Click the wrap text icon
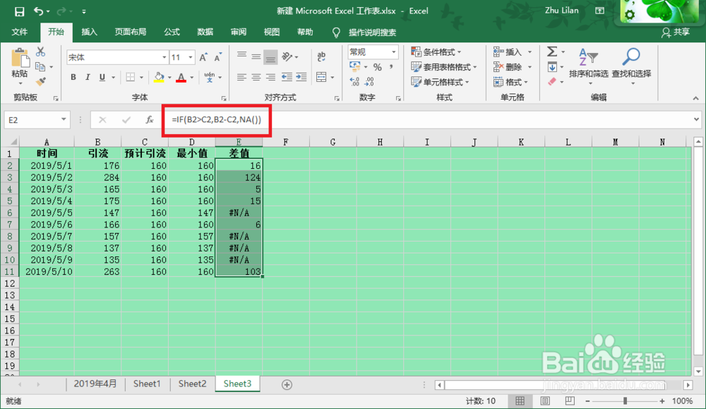706x409 pixels. (x=321, y=57)
